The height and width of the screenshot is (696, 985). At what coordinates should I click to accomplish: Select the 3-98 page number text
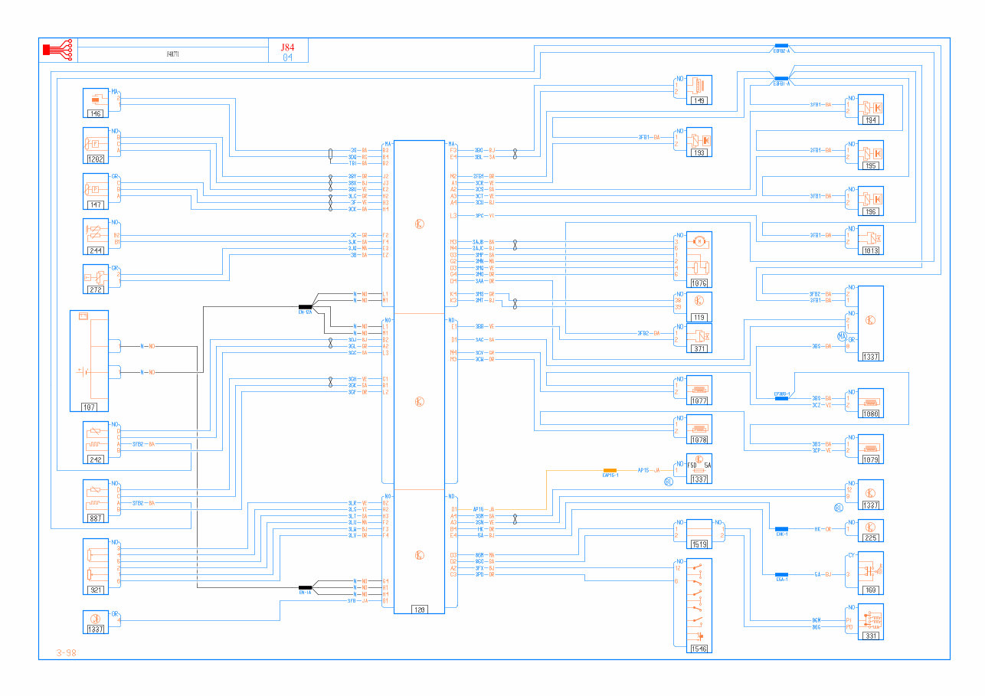point(66,653)
